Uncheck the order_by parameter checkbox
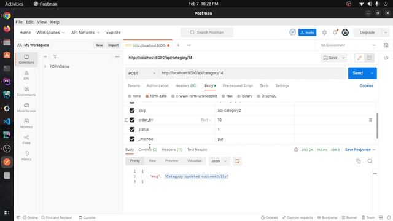Screen dimensions: 393x221 132,120
